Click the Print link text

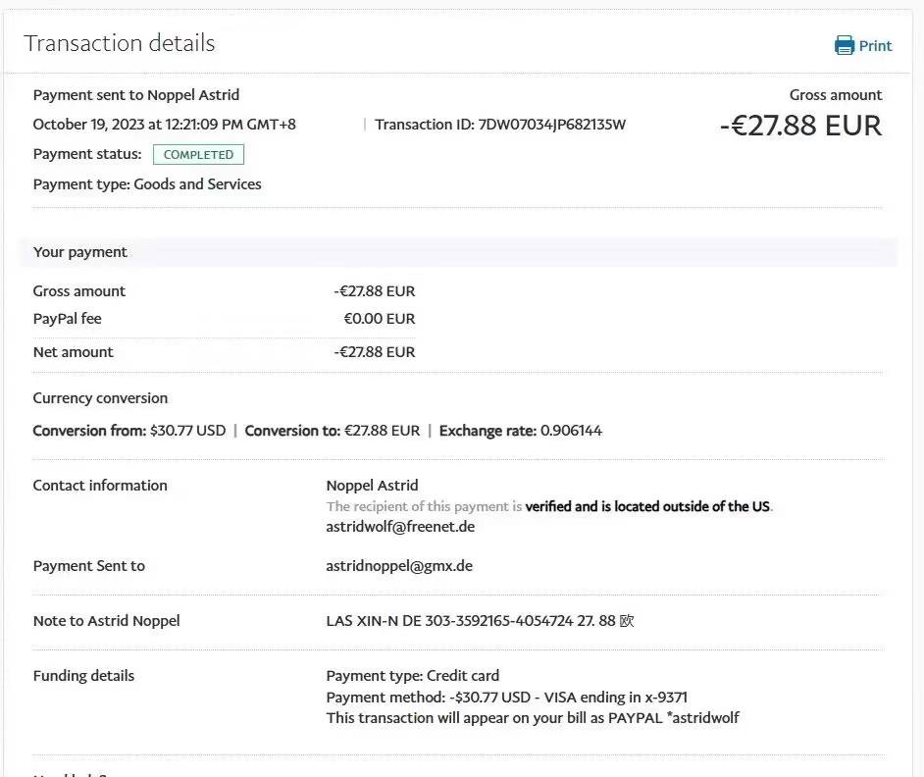coord(875,46)
